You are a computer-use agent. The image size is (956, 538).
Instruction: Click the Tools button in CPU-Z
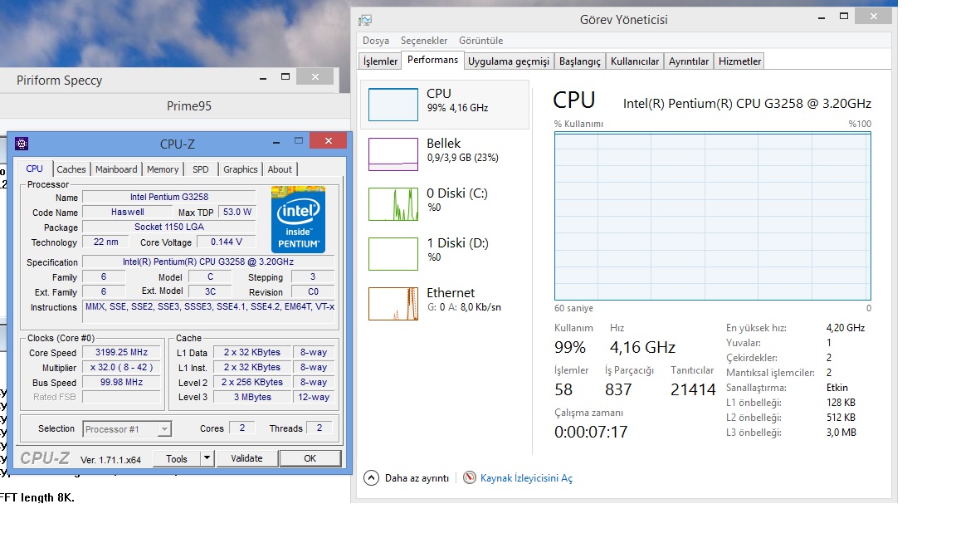pos(177,458)
